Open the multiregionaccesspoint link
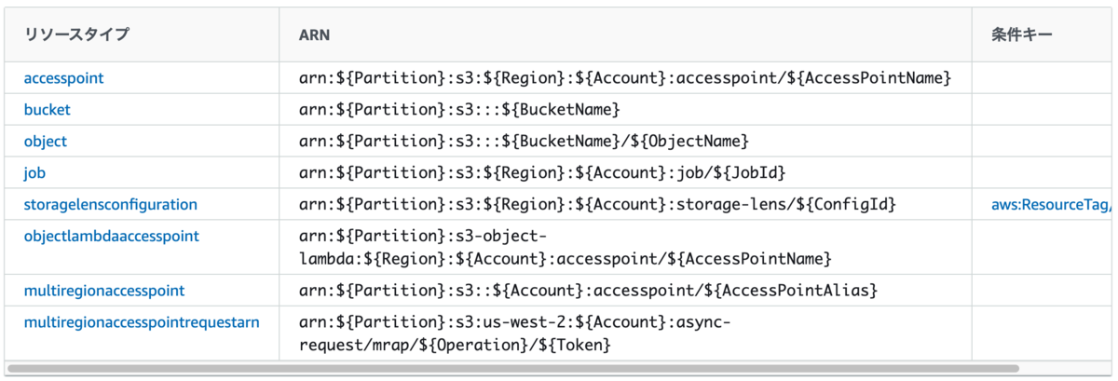Viewport: 1118px width, 381px height. [x=103, y=292]
